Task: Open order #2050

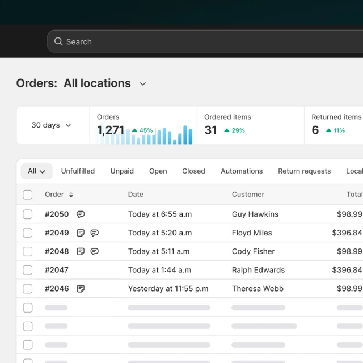Action: 57,214
